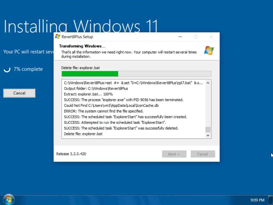
Task: Click the disabled close button of Revert8Plus Setup
Action: [x=211, y=37]
